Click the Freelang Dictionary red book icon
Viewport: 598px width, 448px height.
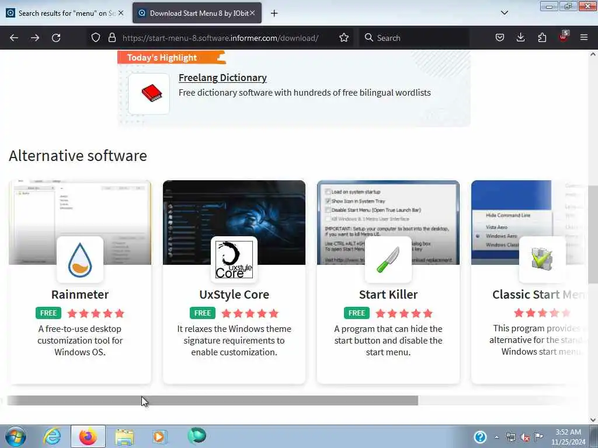point(149,94)
